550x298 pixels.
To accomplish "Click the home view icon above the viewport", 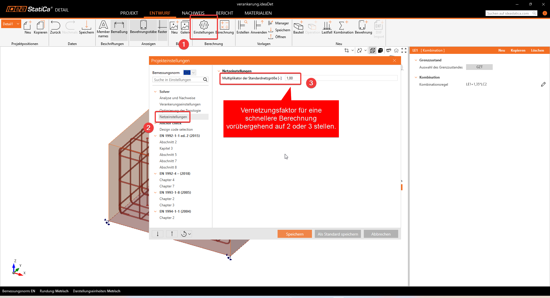I will tap(396, 51).
